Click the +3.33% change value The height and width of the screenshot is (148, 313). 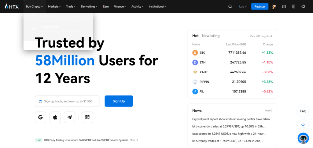pos(267,82)
